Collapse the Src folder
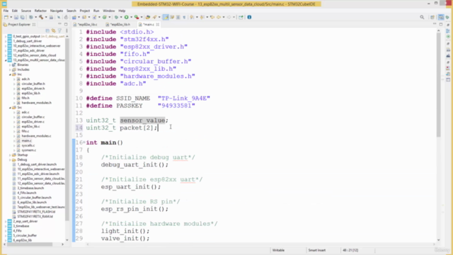The width and height of the screenshot is (453, 255). (10, 108)
